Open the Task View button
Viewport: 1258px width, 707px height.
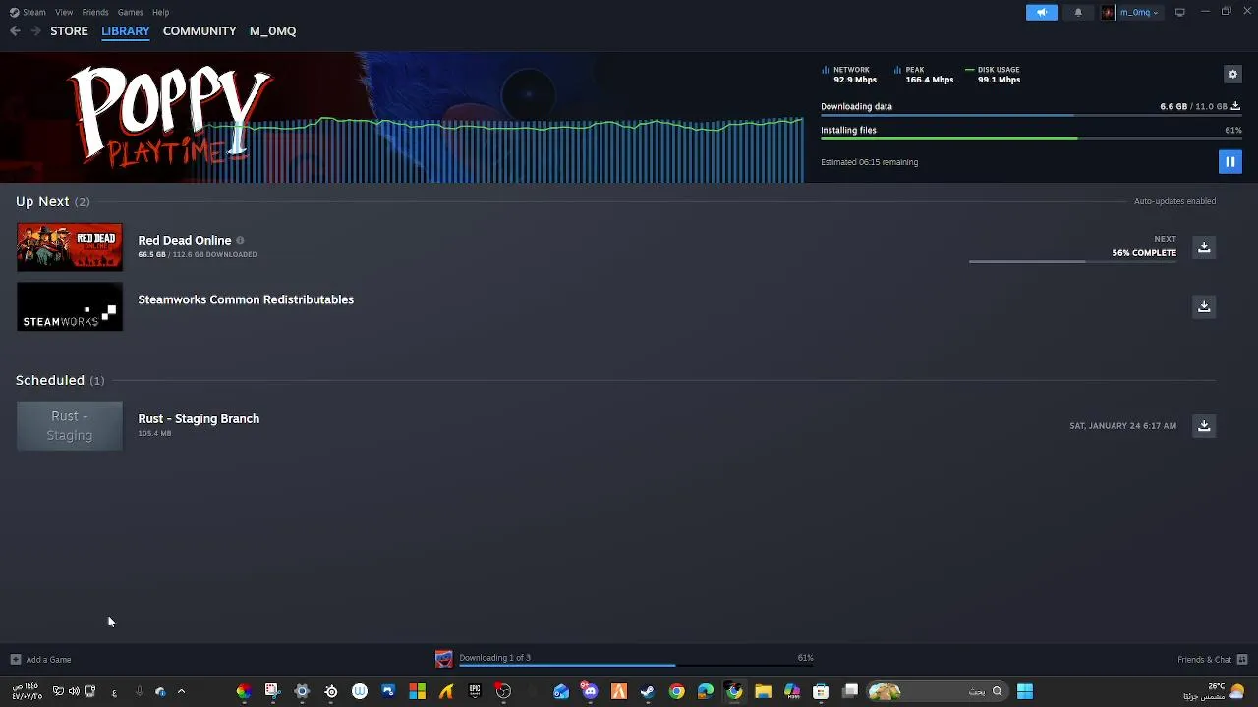850,692
